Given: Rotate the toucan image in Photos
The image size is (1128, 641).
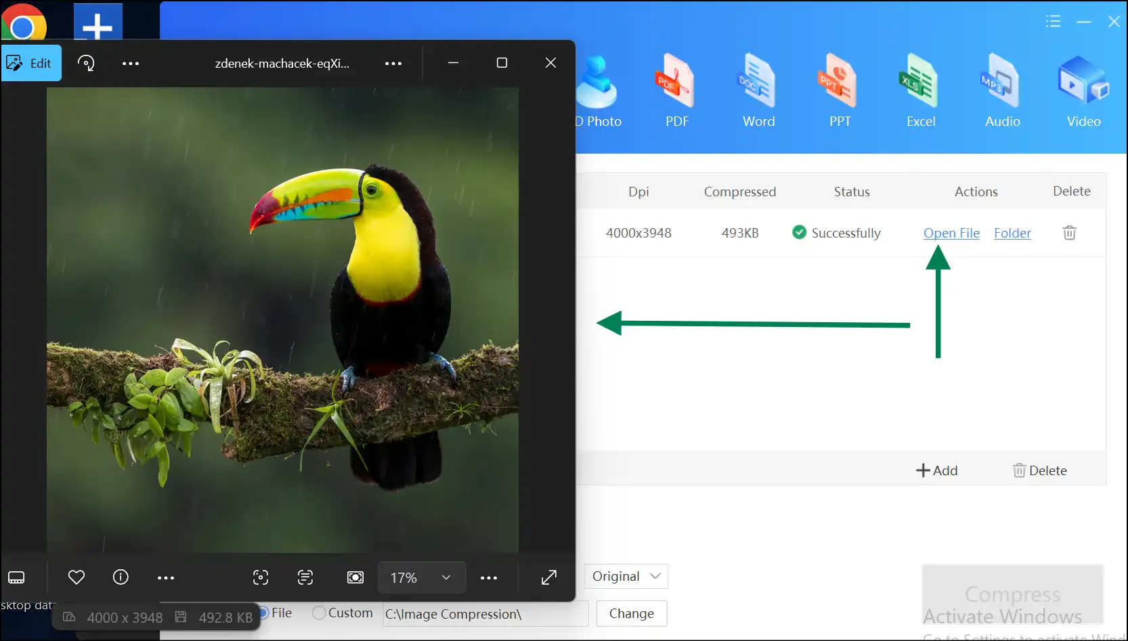Looking at the screenshot, I should [x=86, y=63].
